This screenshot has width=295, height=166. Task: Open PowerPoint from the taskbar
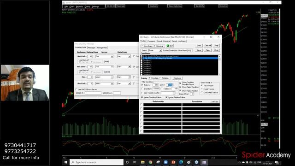pos(173,162)
